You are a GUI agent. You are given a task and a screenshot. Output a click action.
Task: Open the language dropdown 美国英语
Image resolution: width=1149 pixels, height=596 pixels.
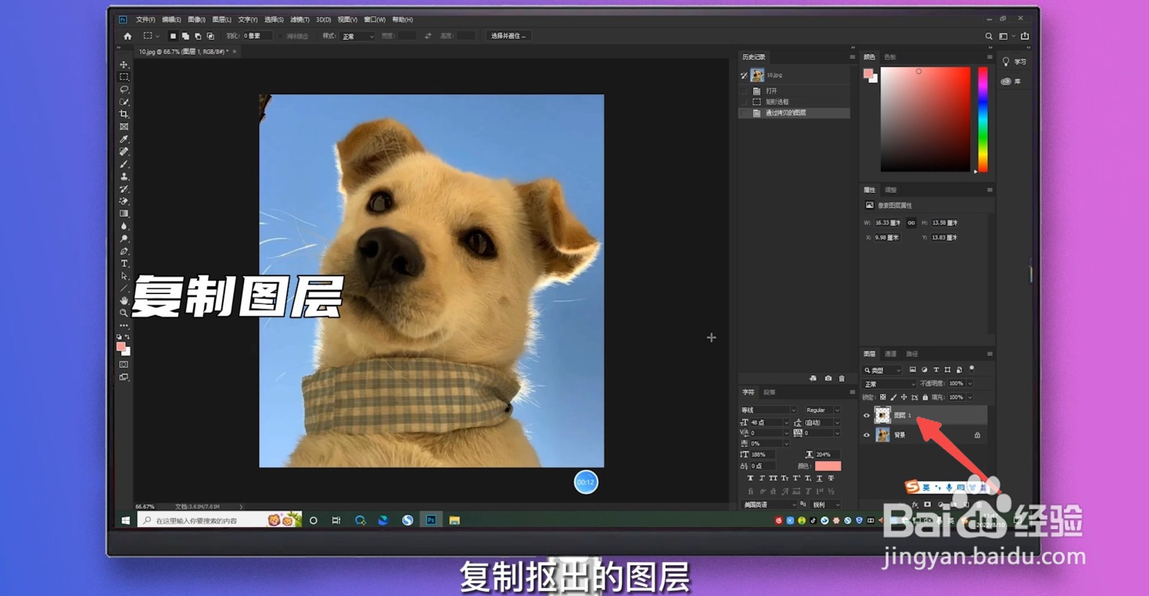pos(768,504)
